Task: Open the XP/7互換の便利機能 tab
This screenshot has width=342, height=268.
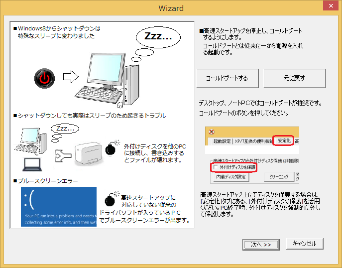Action: click(252, 141)
